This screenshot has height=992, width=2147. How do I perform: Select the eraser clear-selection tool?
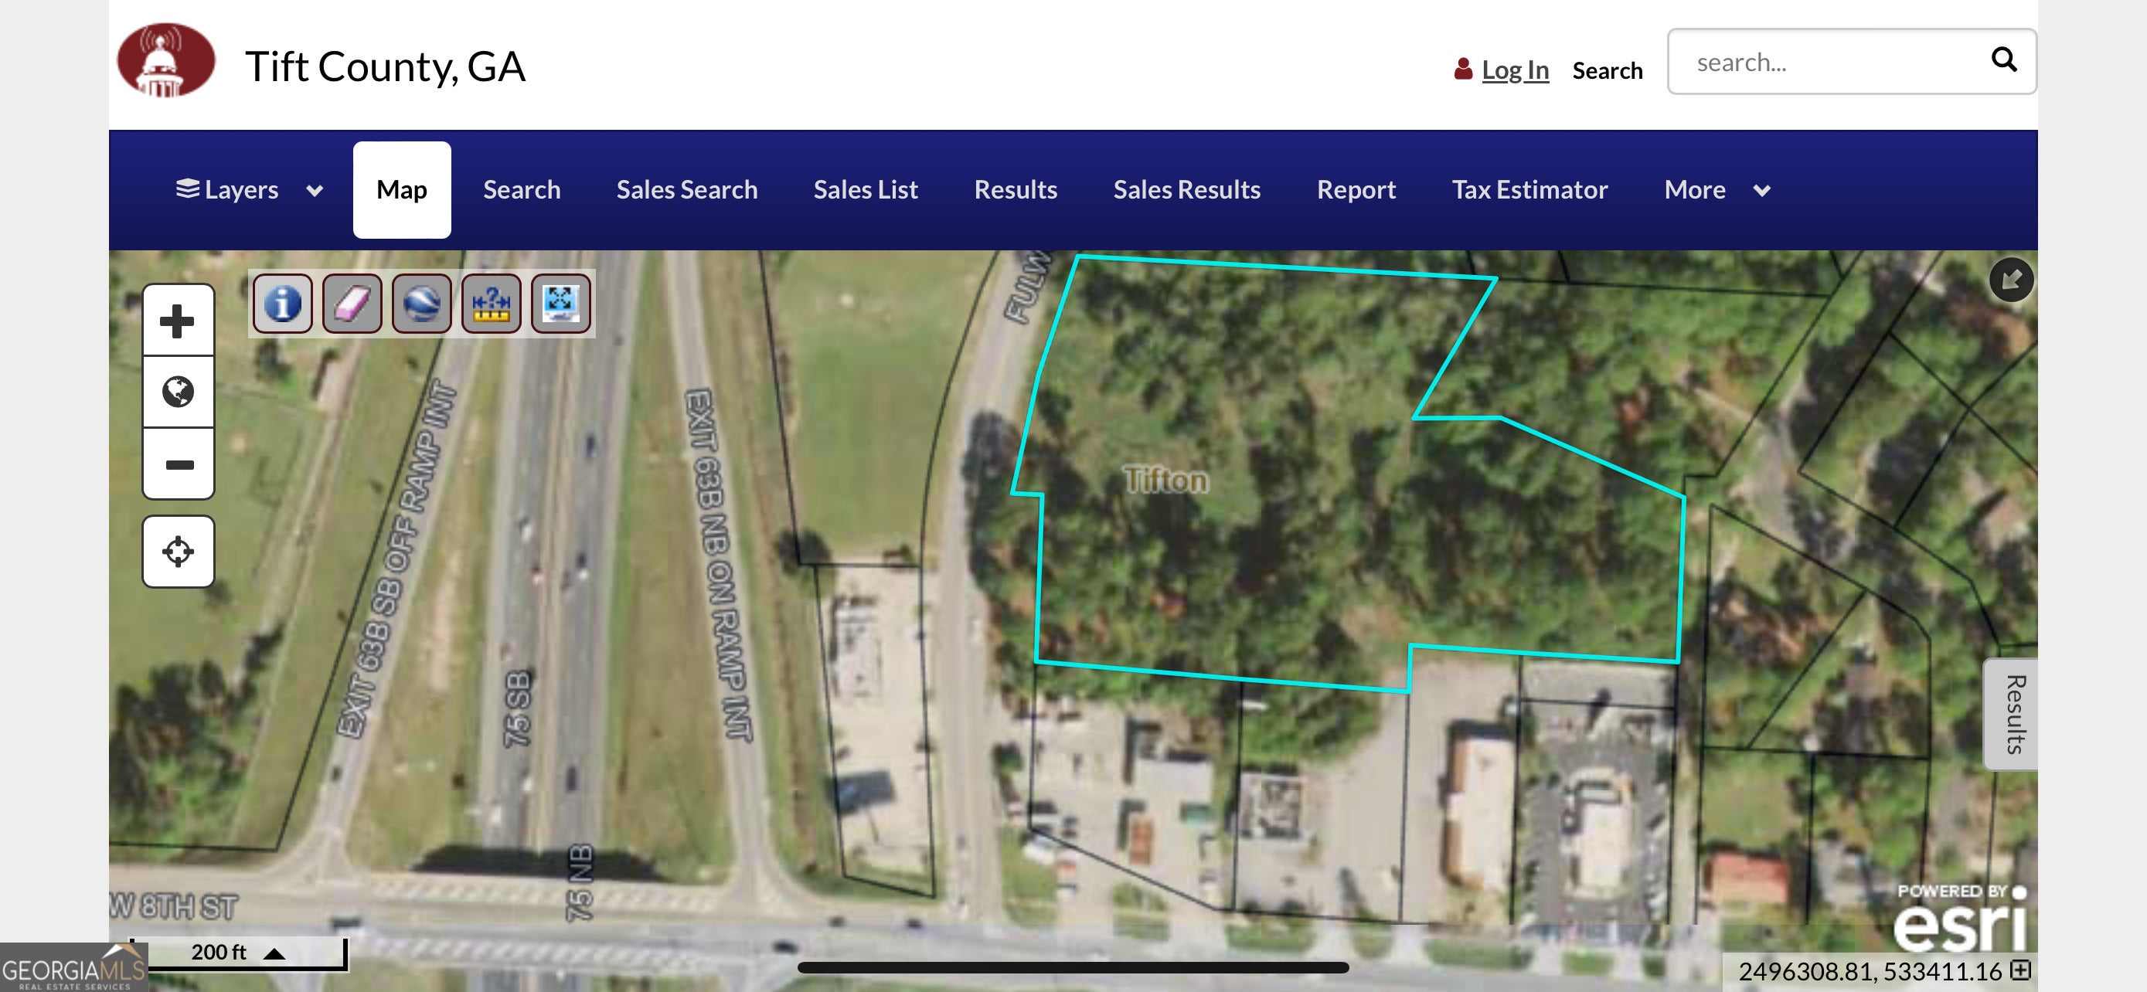coord(352,303)
